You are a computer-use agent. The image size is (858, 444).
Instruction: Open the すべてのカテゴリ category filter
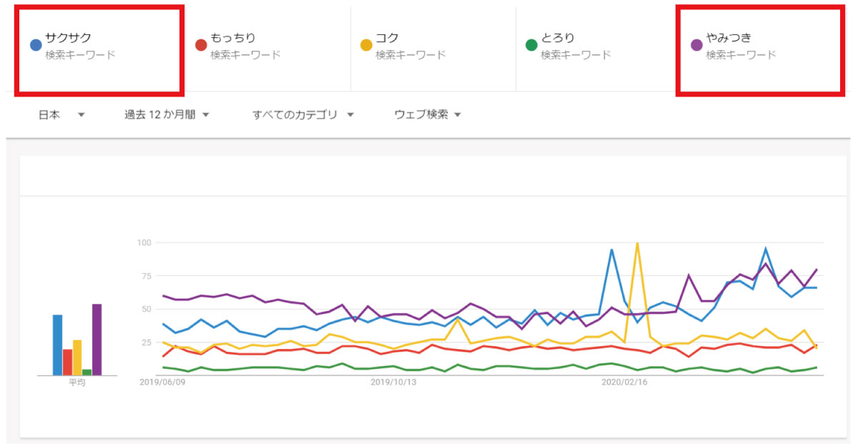303,114
